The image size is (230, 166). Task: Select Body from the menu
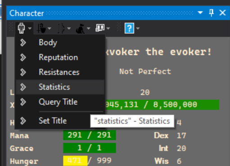[60, 43]
